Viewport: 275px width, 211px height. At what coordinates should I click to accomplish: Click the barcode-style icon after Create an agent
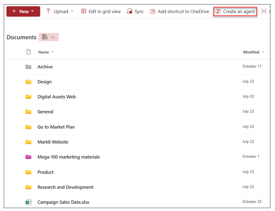[264, 11]
